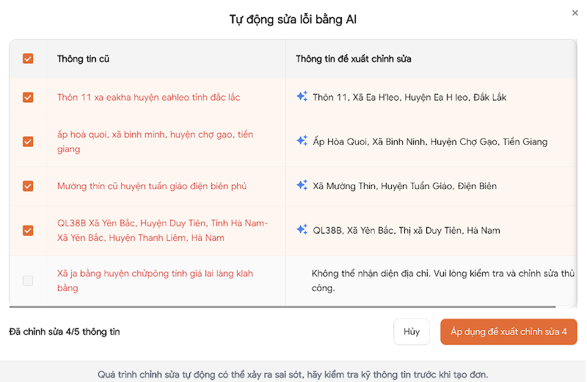Viewport: 587px width, 382px height.
Task: Click the unrecognized address warning message
Action: click(442, 281)
